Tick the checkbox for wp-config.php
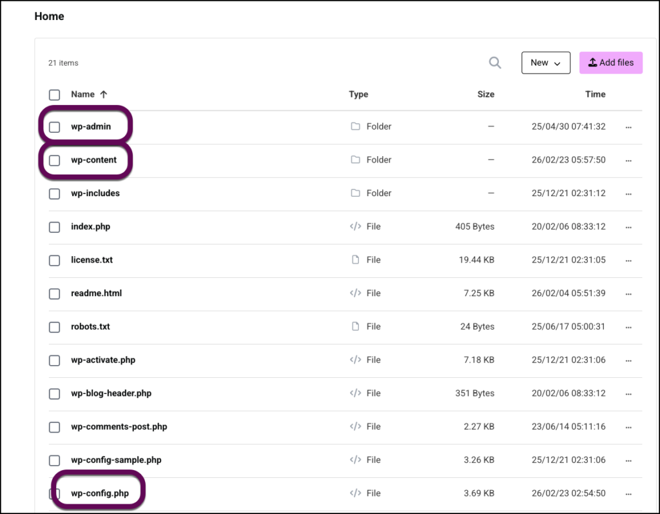This screenshot has width=660, height=514. (x=54, y=493)
